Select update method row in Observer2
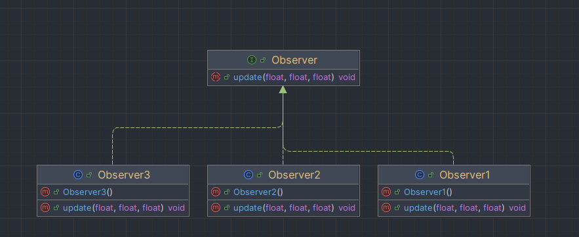The width and height of the screenshot is (579, 237). [x=283, y=208]
